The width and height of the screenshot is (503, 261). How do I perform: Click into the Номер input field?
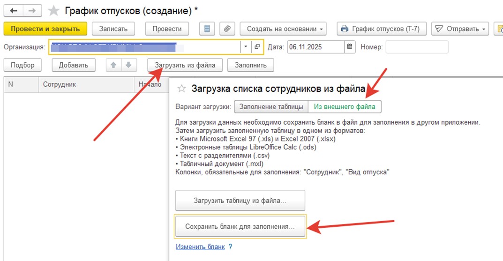pyautogui.click(x=416, y=47)
